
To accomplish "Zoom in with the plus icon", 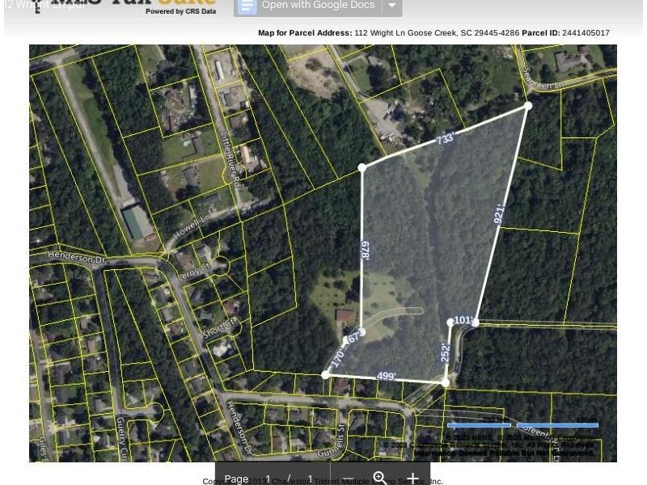I will pos(413,479).
